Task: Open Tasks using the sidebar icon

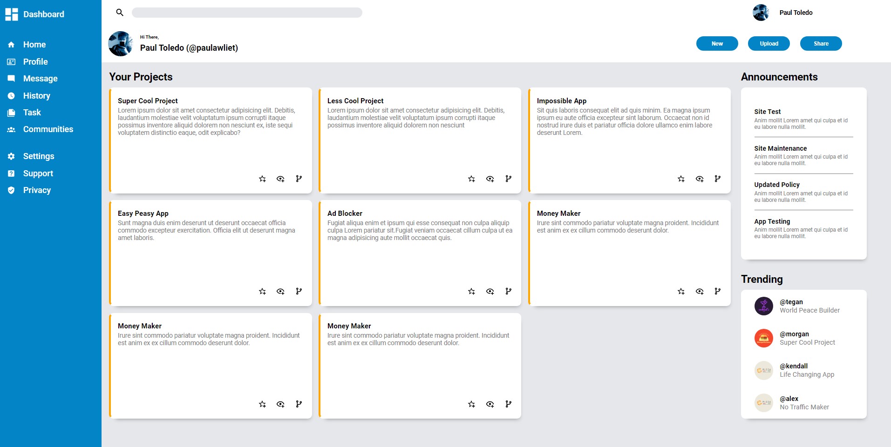Action: [x=11, y=112]
